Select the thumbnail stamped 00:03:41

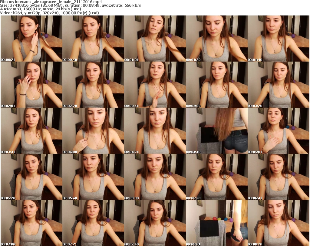[31, 131]
